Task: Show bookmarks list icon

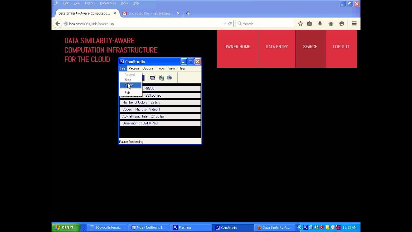Action: tap(309, 24)
